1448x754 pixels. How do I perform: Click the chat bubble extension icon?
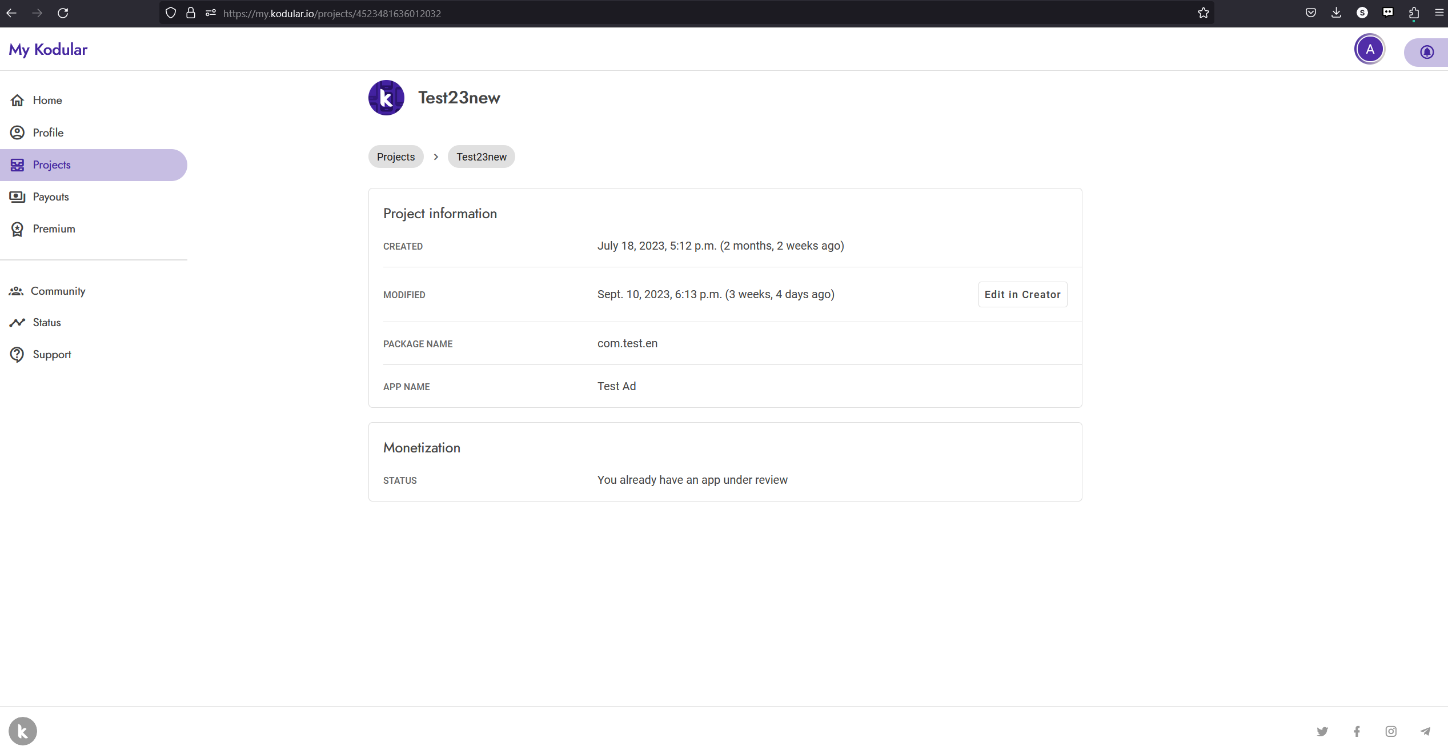coord(1387,13)
